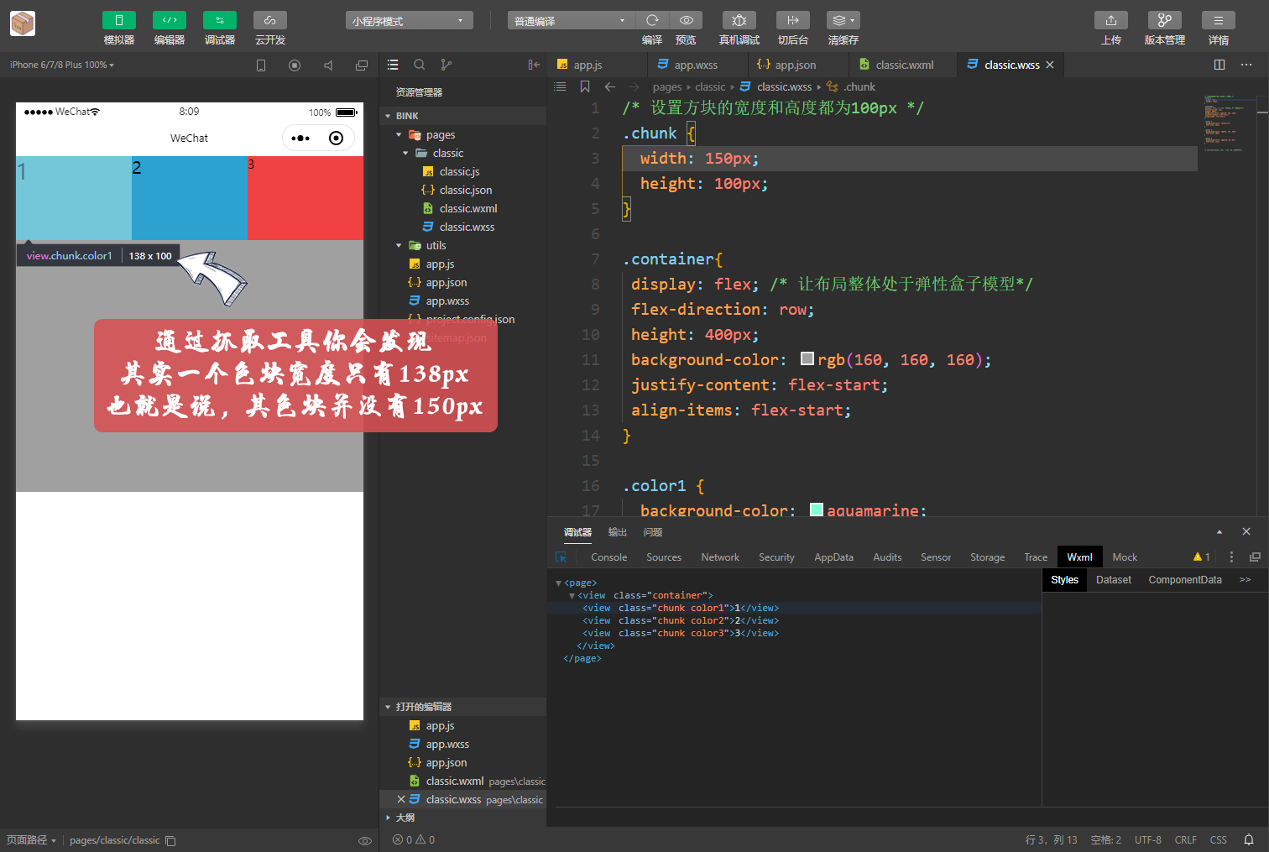
Task: Open the ComponentData pane tab
Action: tap(1185, 580)
